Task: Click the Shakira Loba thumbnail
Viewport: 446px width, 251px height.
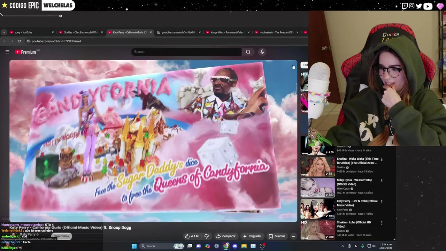Action: tap(318, 230)
